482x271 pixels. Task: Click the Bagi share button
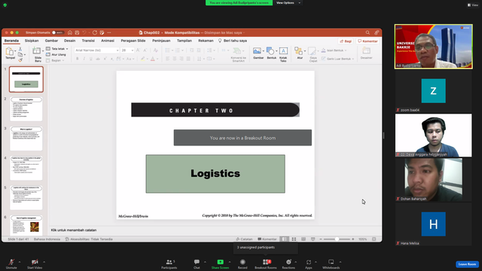click(x=346, y=41)
